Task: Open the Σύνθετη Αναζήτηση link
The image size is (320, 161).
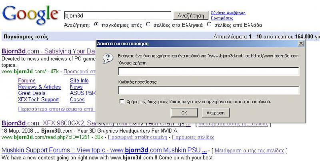Action: point(228,13)
